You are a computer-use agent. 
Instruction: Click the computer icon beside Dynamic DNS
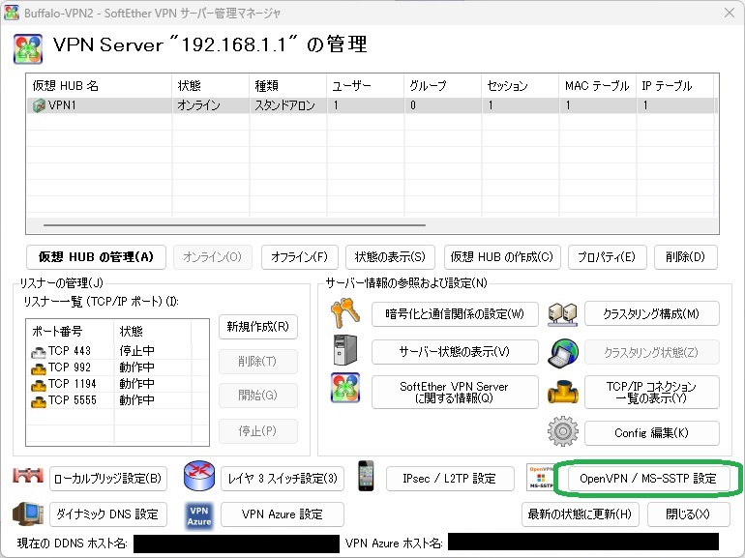click(x=28, y=514)
